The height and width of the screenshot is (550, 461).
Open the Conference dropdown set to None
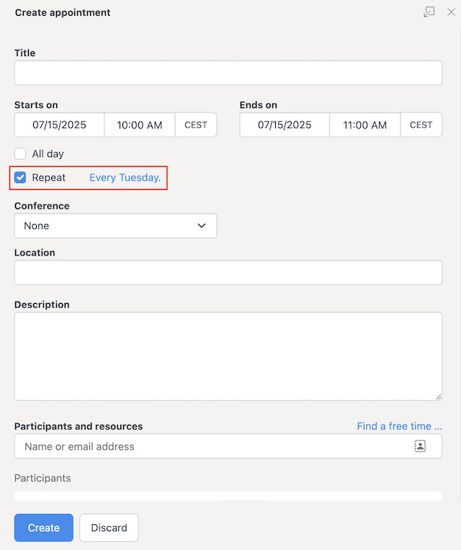115,225
